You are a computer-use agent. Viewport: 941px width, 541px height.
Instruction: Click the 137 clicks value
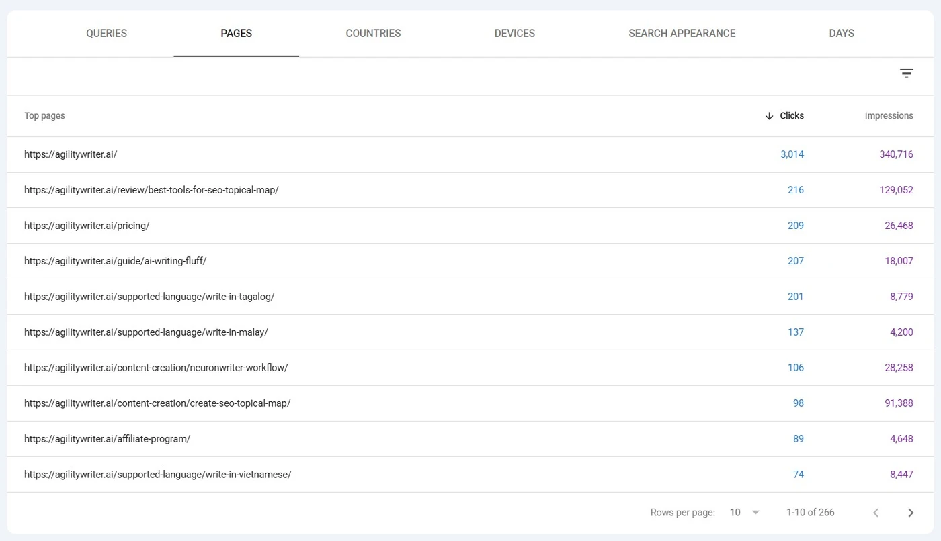coord(796,332)
